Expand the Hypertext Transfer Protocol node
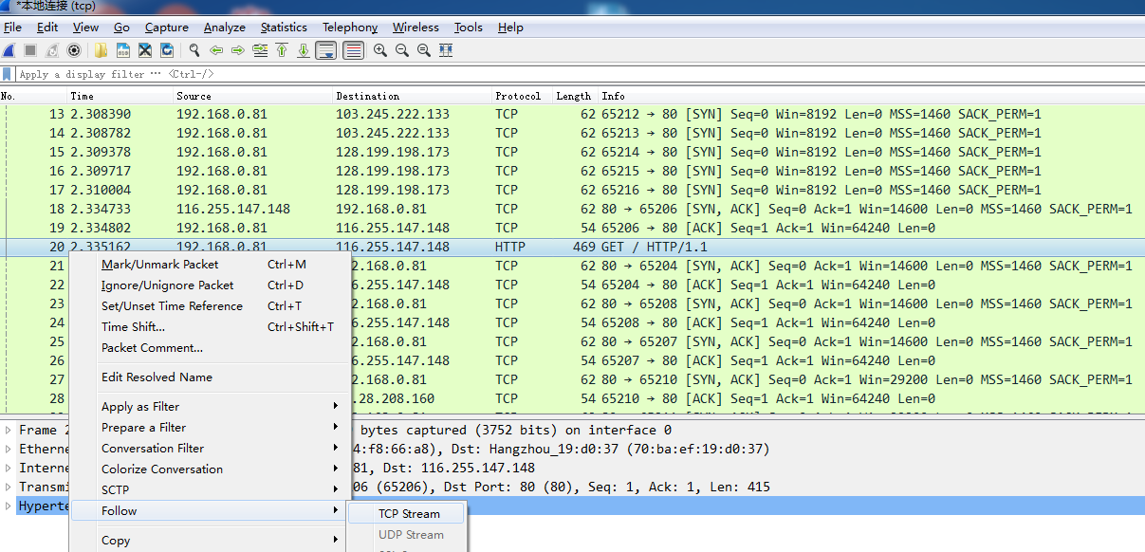Image resolution: width=1145 pixels, height=552 pixels. click(9, 506)
